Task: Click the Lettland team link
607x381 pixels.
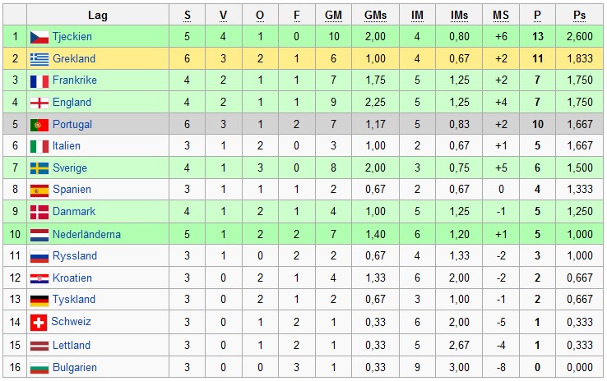Action: [x=72, y=345]
